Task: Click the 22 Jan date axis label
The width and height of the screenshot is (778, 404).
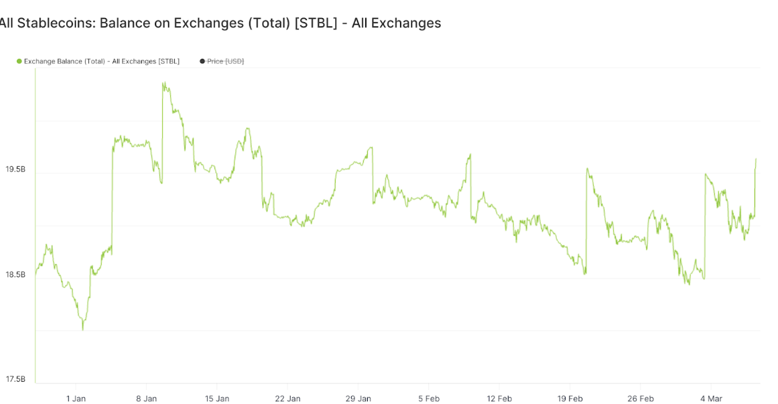Action: 287,399
